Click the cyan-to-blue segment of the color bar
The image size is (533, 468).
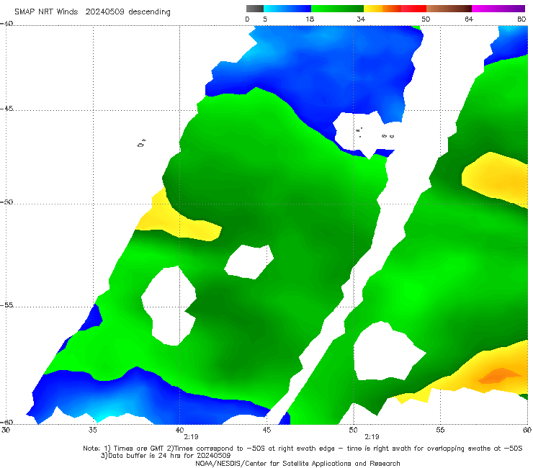(x=287, y=9)
